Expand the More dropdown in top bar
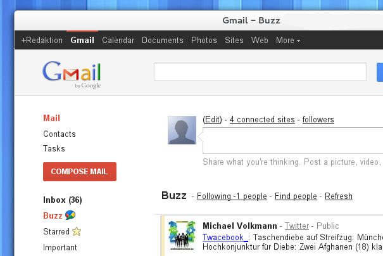383x256 pixels. click(x=288, y=40)
